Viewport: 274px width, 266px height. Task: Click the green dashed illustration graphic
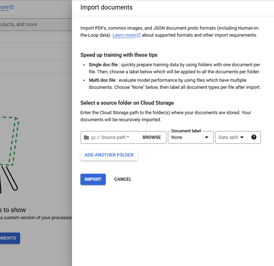pos(9,140)
